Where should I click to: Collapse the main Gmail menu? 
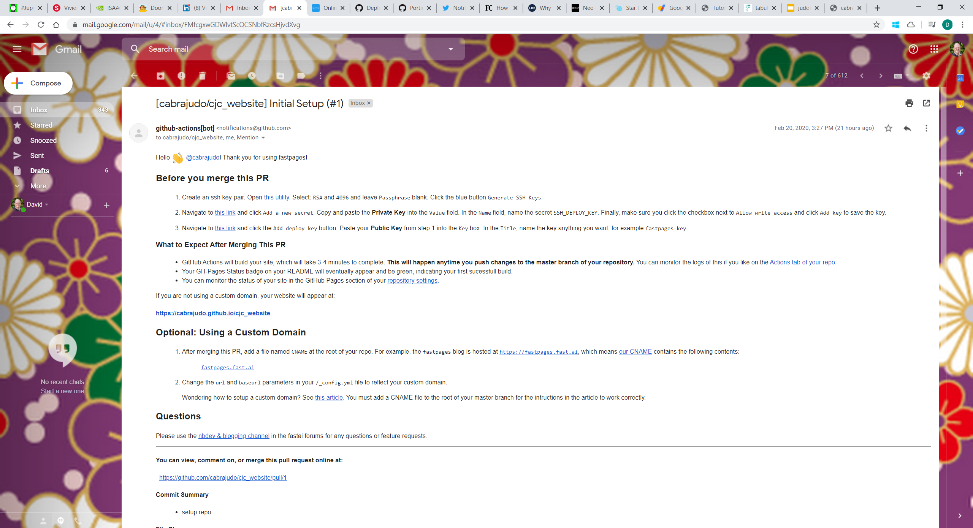pyautogui.click(x=17, y=49)
